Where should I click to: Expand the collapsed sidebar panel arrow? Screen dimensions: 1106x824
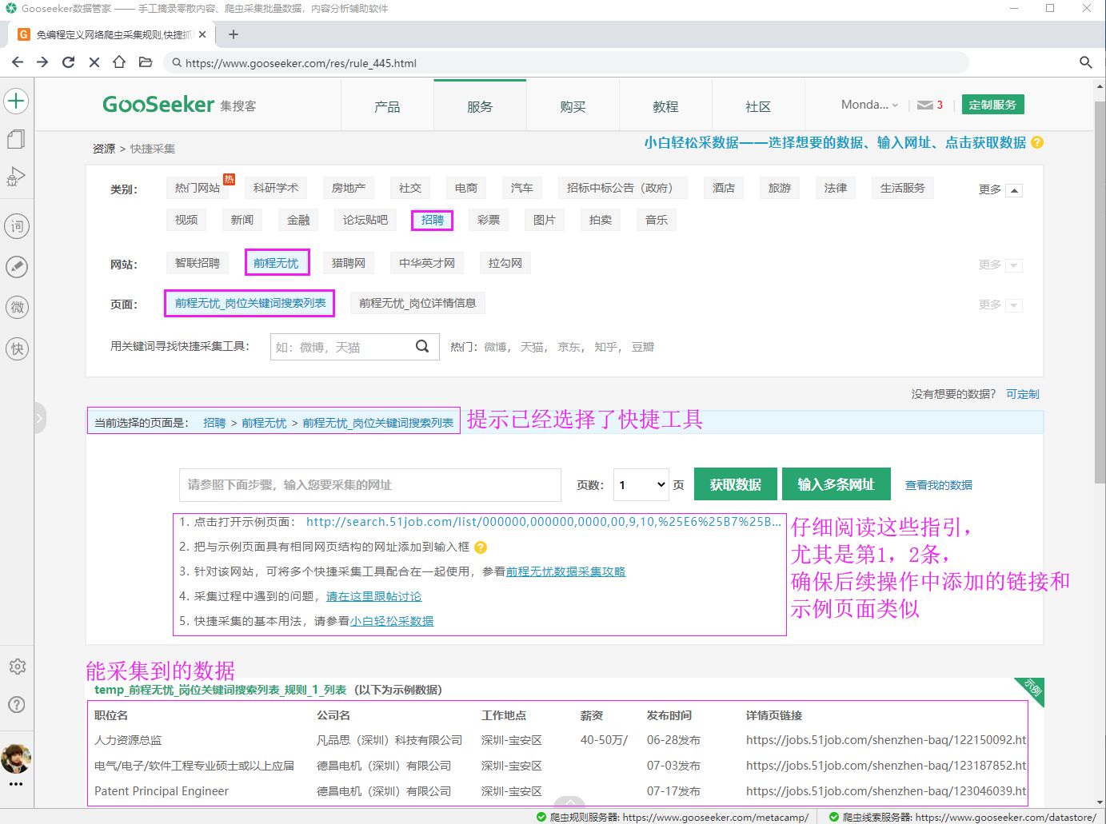point(39,418)
